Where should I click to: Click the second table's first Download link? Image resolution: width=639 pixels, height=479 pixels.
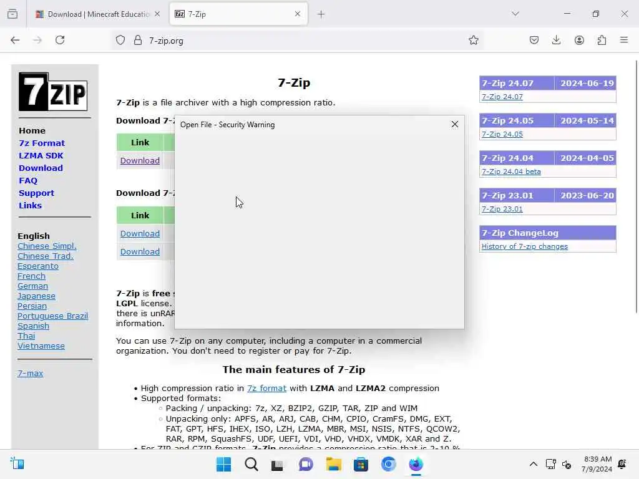pyautogui.click(x=140, y=233)
